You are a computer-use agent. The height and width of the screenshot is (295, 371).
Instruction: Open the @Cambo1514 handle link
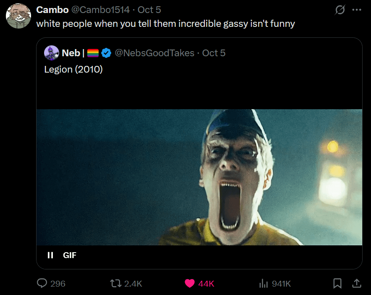coord(101,10)
